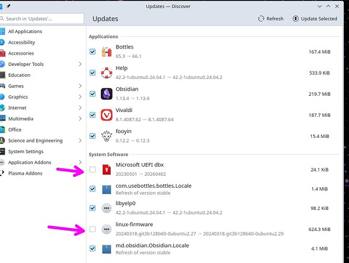
Task: Uncheck the fooyin update checkbox
Action: pyautogui.click(x=92, y=136)
